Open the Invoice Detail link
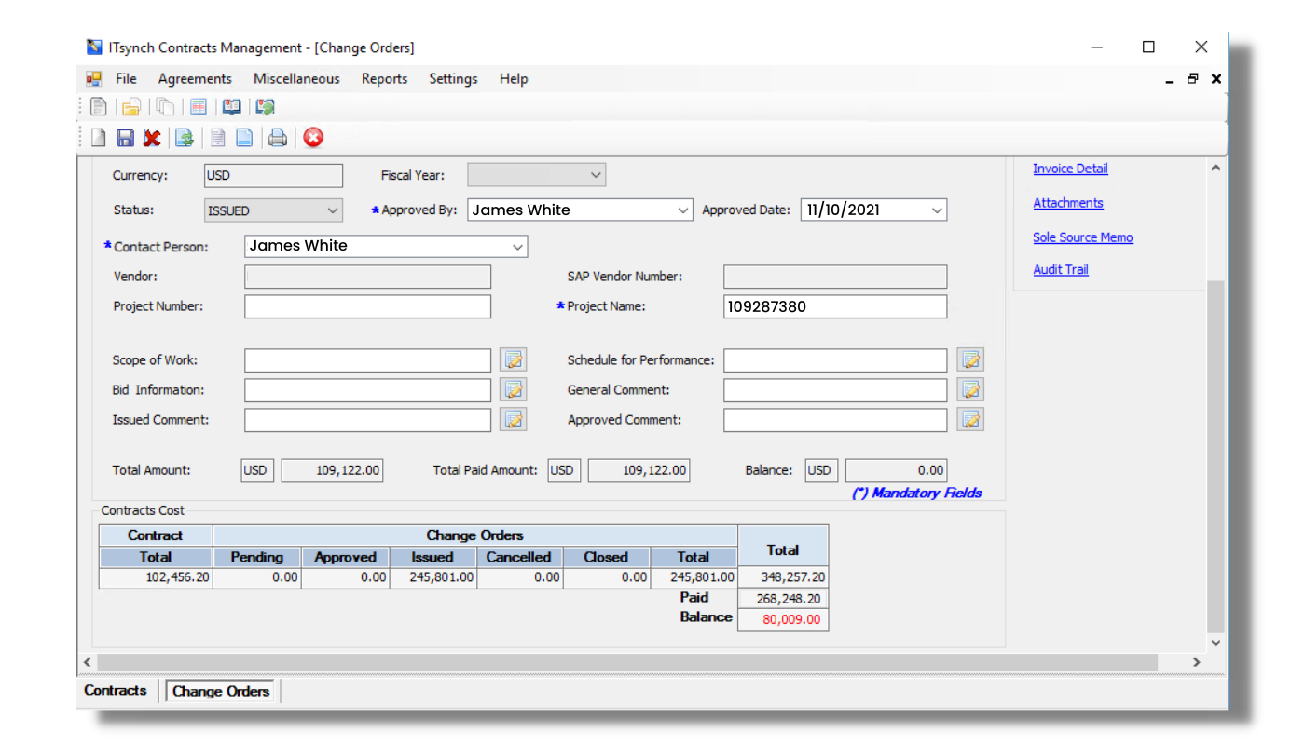1305x745 pixels. point(1070,169)
